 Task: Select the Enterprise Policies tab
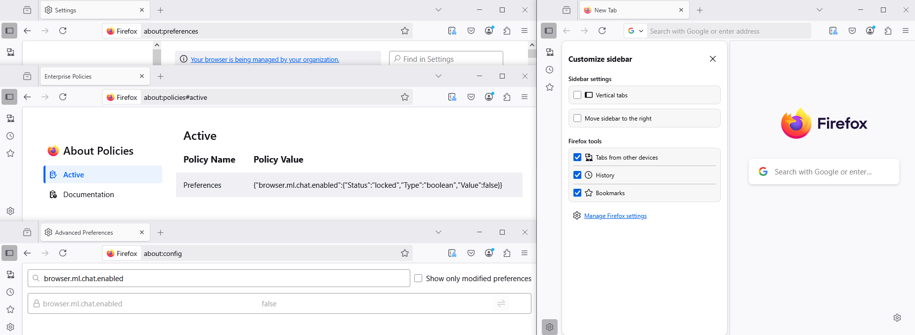(x=94, y=76)
